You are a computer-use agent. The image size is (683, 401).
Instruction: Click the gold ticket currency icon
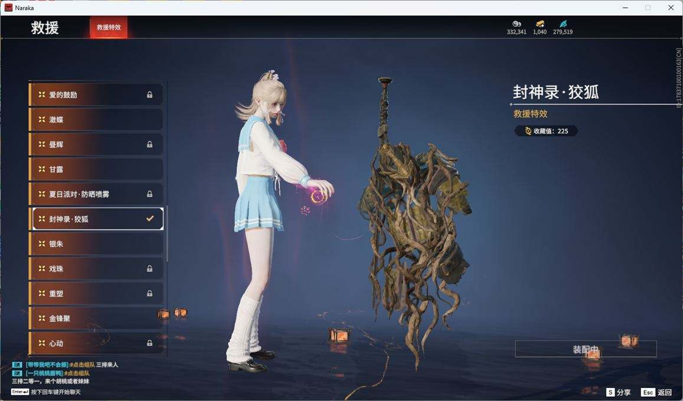[x=540, y=24]
